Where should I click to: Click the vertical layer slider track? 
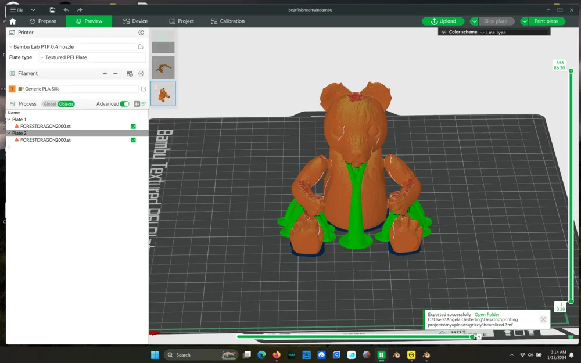click(x=571, y=186)
